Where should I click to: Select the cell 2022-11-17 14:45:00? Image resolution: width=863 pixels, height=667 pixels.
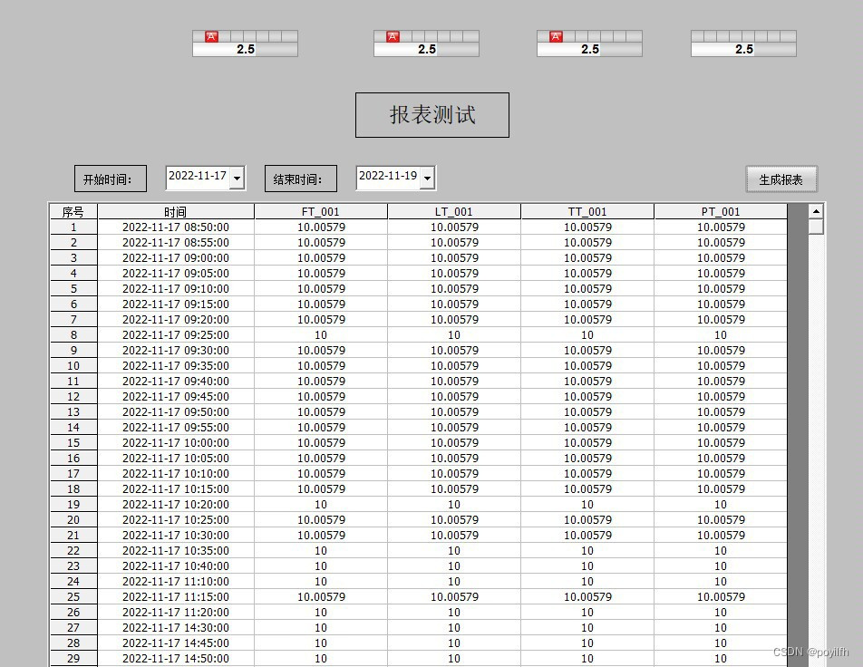(x=176, y=643)
